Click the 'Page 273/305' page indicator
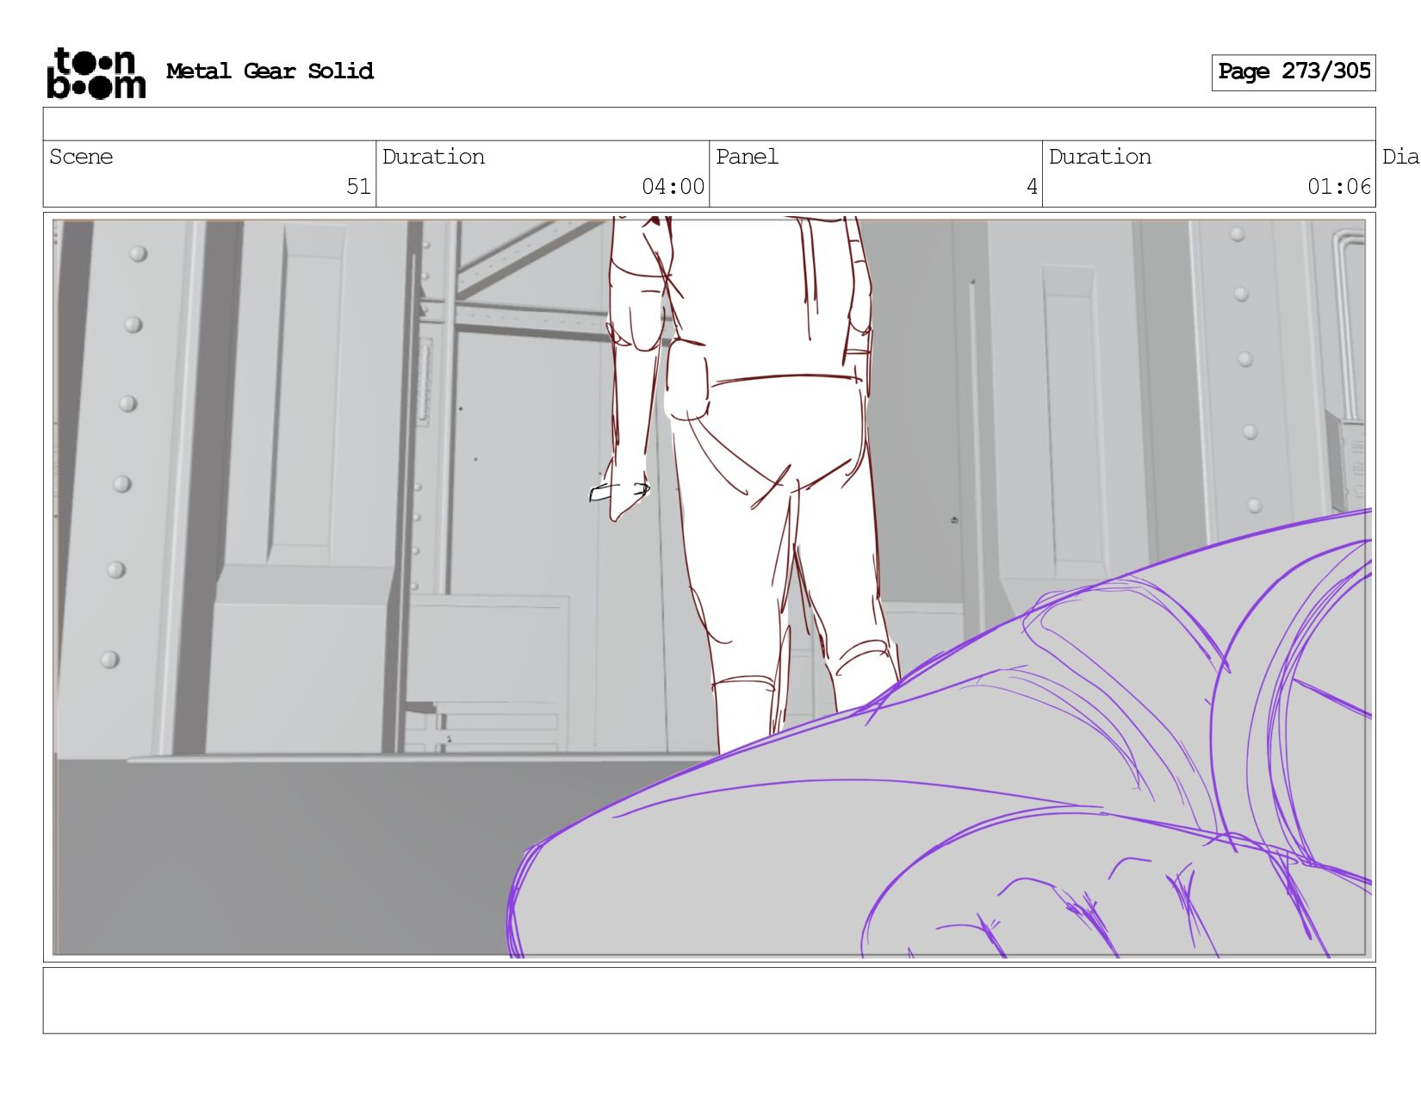This screenshot has height=1098, width=1421. point(1294,72)
